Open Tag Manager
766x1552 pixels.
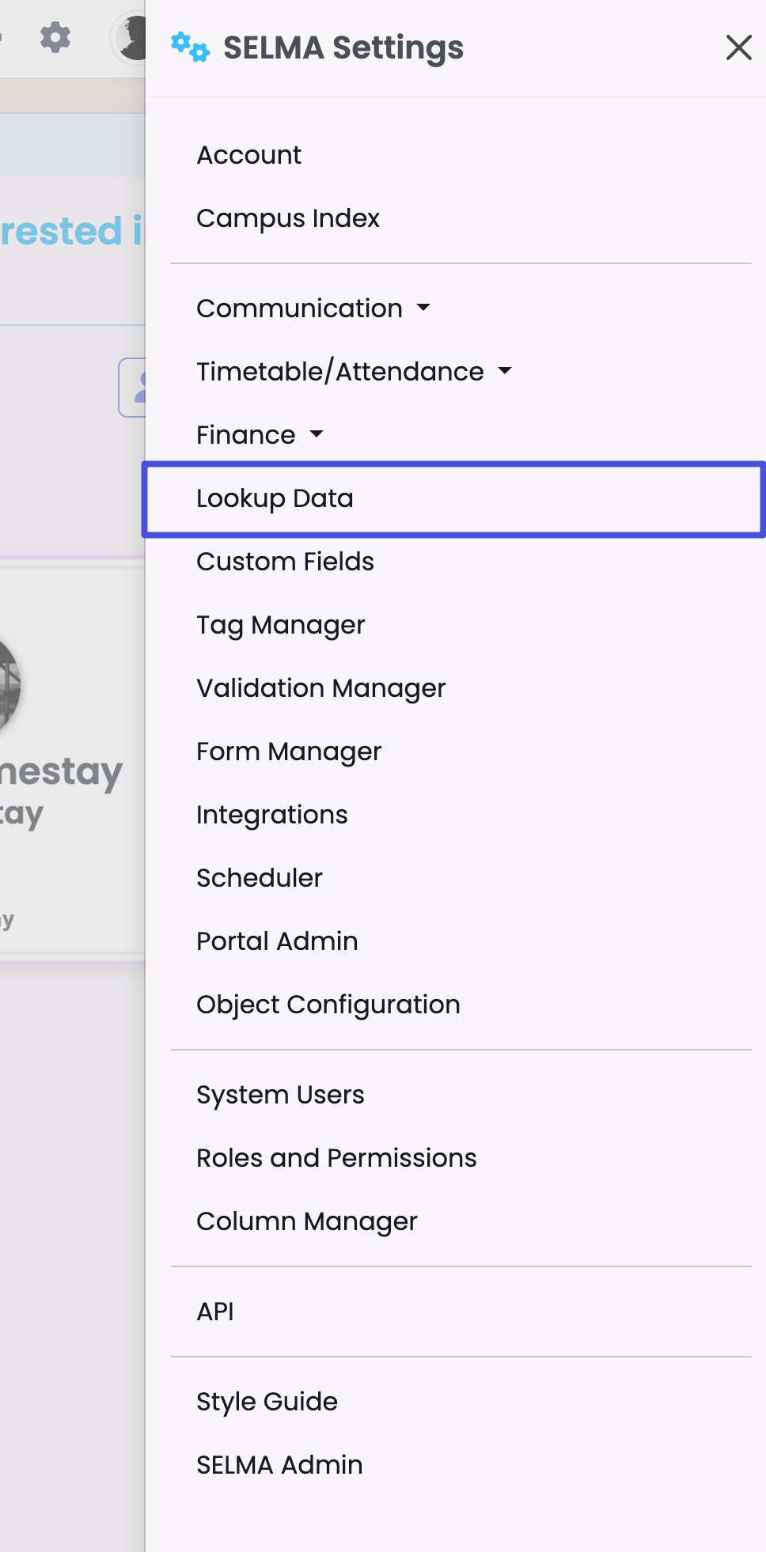(280, 625)
